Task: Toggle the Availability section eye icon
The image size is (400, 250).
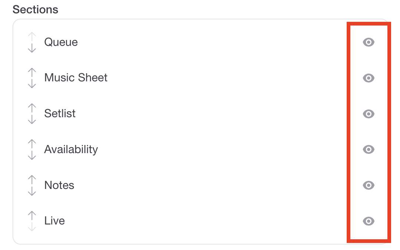Action: point(368,149)
